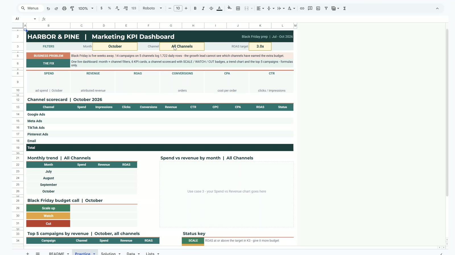Toggle italic formatting
Viewport: 455px width, 255px height.
click(203, 8)
